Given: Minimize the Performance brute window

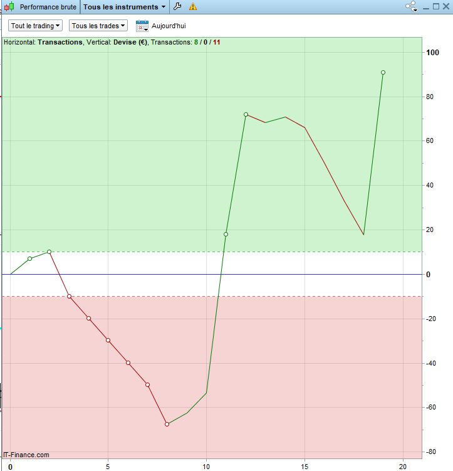Looking at the screenshot, I should (426, 7).
